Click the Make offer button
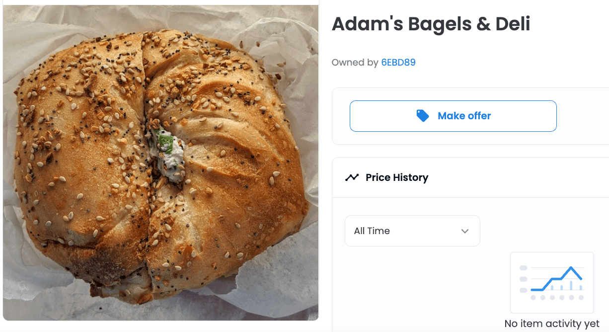609x332 pixels. point(453,116)
